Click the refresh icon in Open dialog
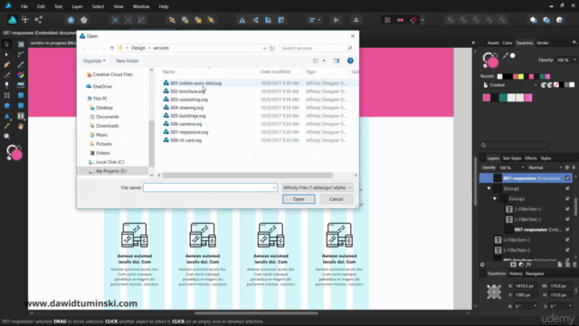The width and height of the screenshot is (579, 326). (271, 48)
